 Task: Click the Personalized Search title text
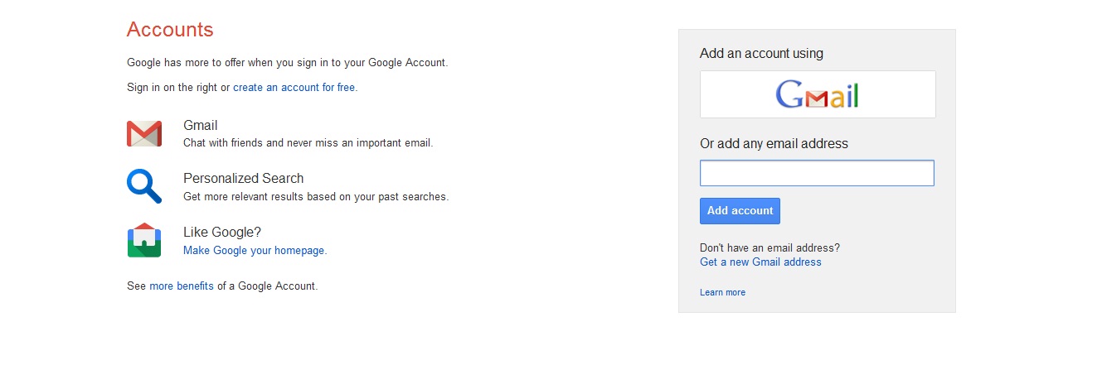(243, 179)
